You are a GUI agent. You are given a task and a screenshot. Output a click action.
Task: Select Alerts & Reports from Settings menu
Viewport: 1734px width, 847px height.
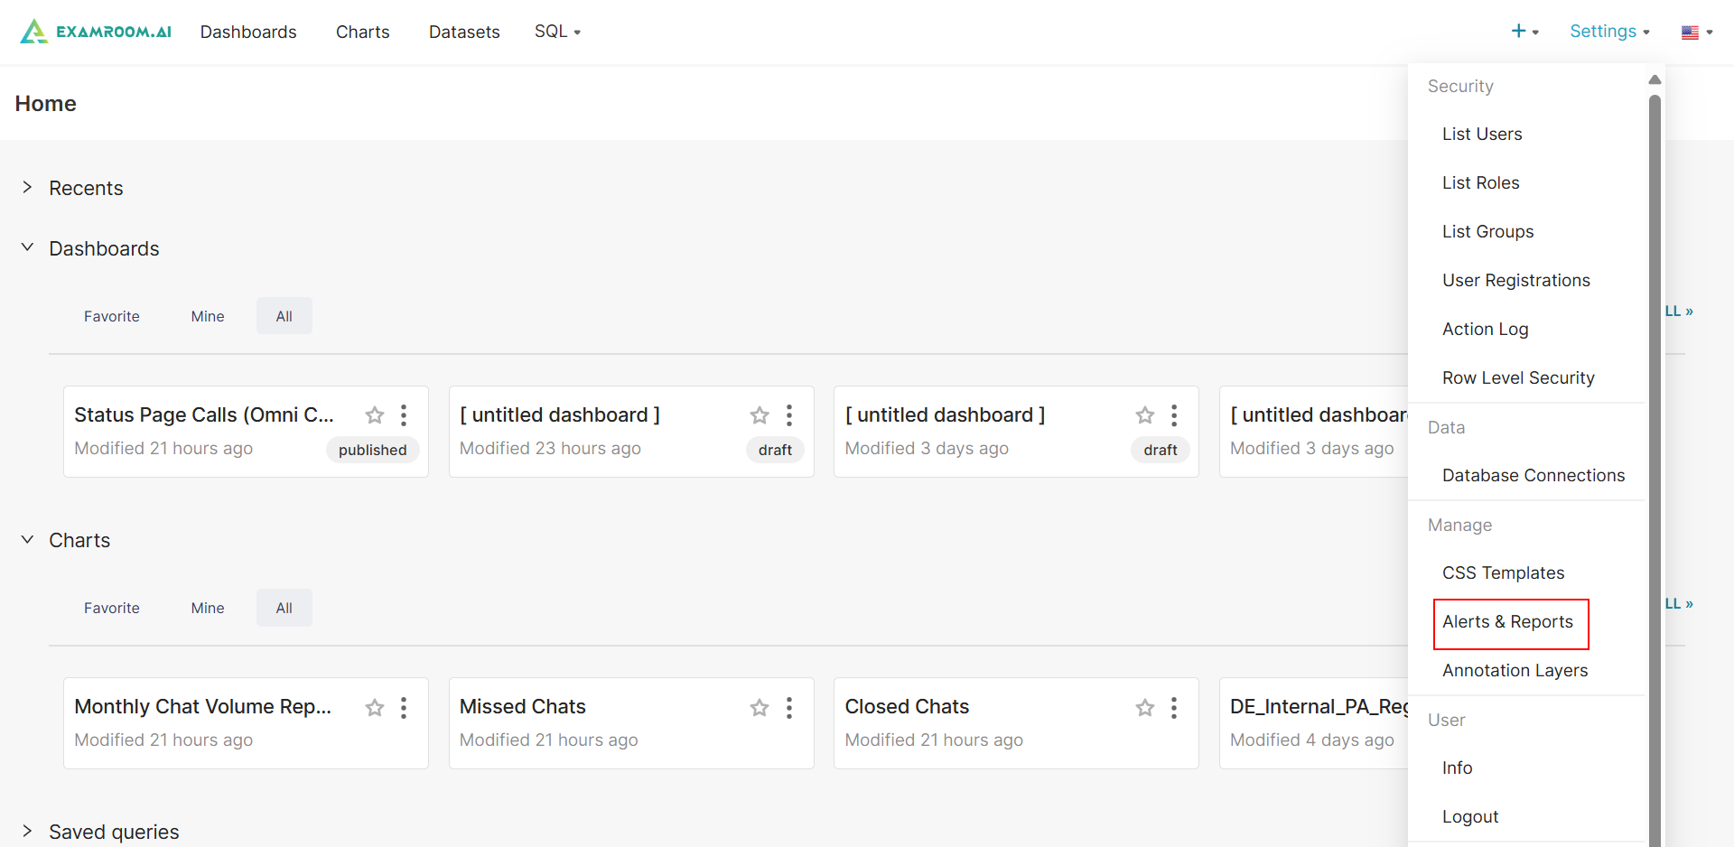1507,622
